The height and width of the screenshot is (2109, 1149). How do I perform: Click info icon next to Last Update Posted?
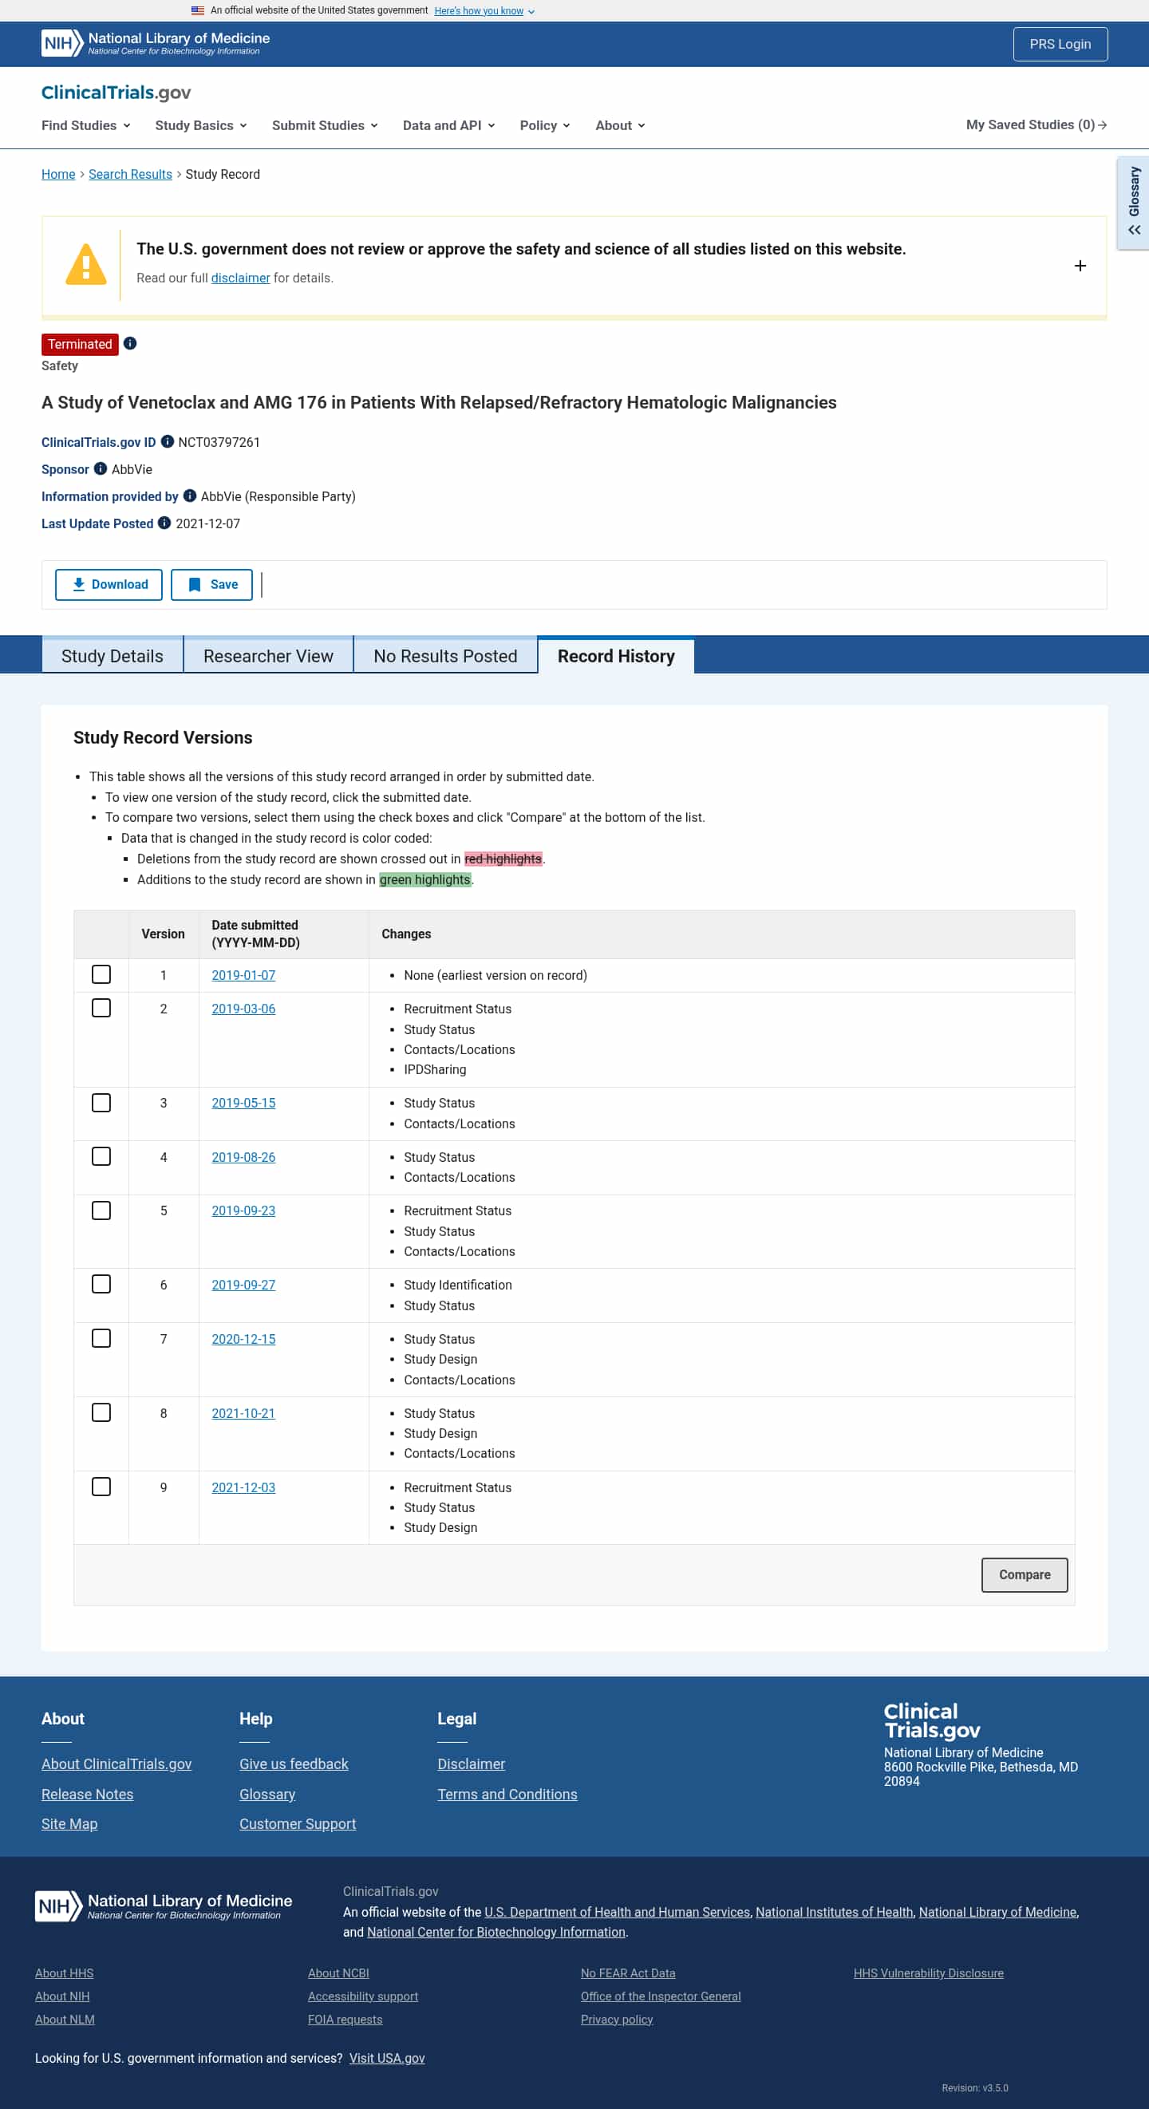164,523
